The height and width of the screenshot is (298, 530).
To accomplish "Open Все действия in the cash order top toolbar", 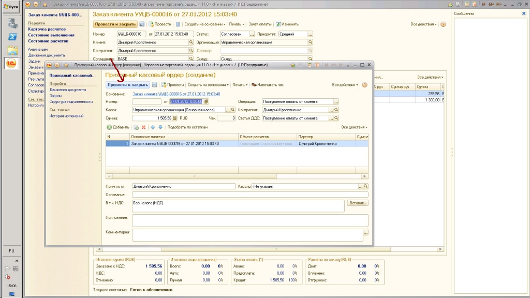I will pos(345,85).
